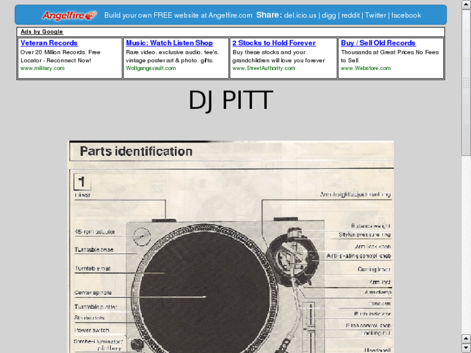Click the 'Thousands at Great Prices' ad text

coord(390,56)
